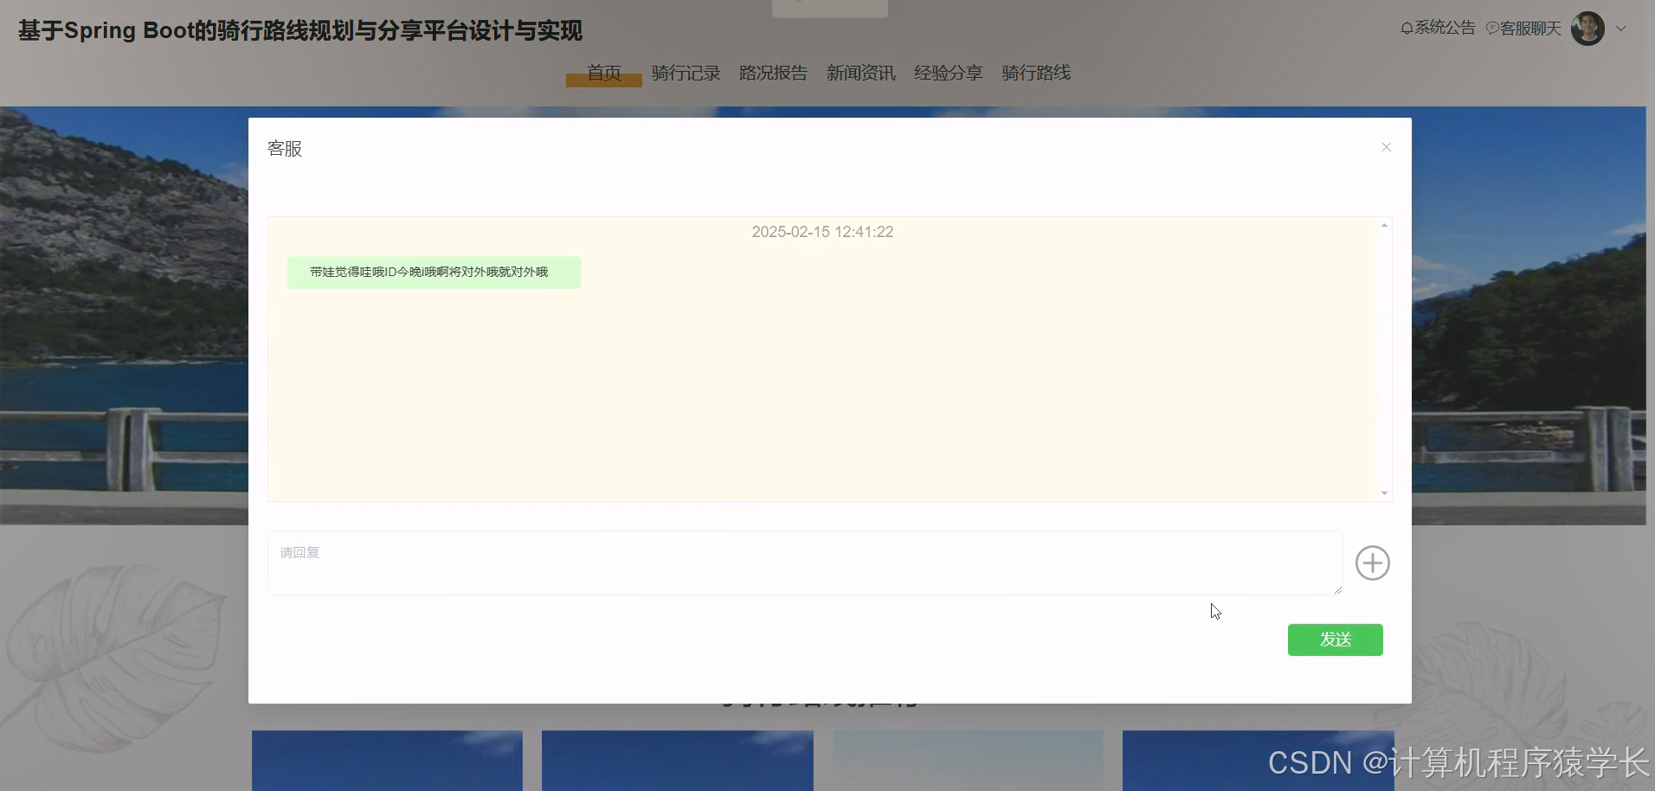Click the user avatar photo icon
1655x791 pixels.
click(x=1587, y=28)
